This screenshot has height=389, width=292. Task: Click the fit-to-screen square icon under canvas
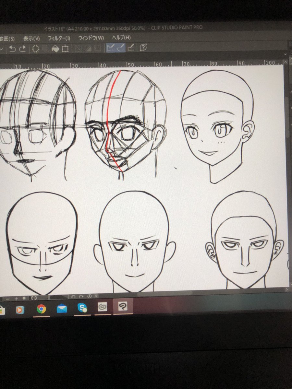click(24, 298)
